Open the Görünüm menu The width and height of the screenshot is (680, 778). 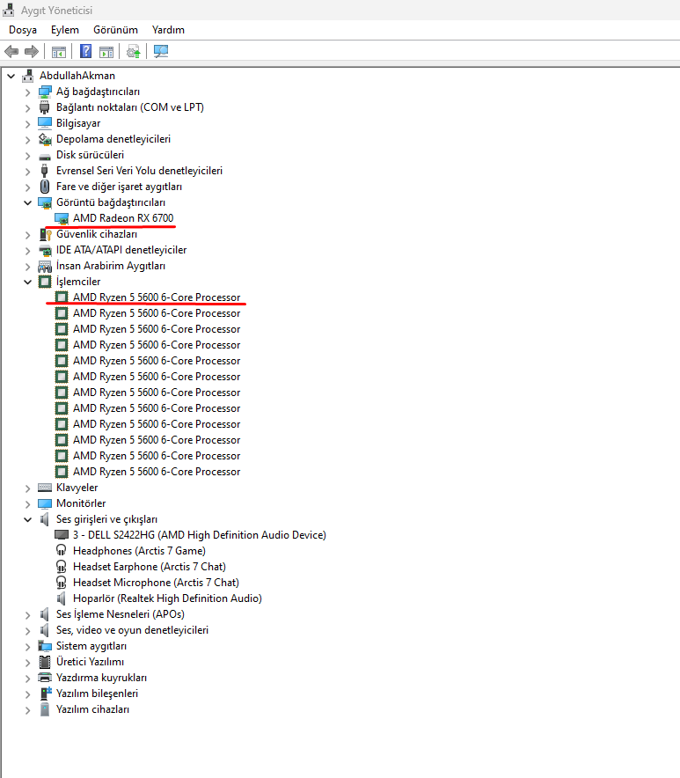(115, 30)
